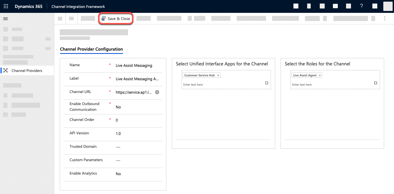Open the Channel URL globe icon
Screen dimensions: 394x194
tap(157, 92)
